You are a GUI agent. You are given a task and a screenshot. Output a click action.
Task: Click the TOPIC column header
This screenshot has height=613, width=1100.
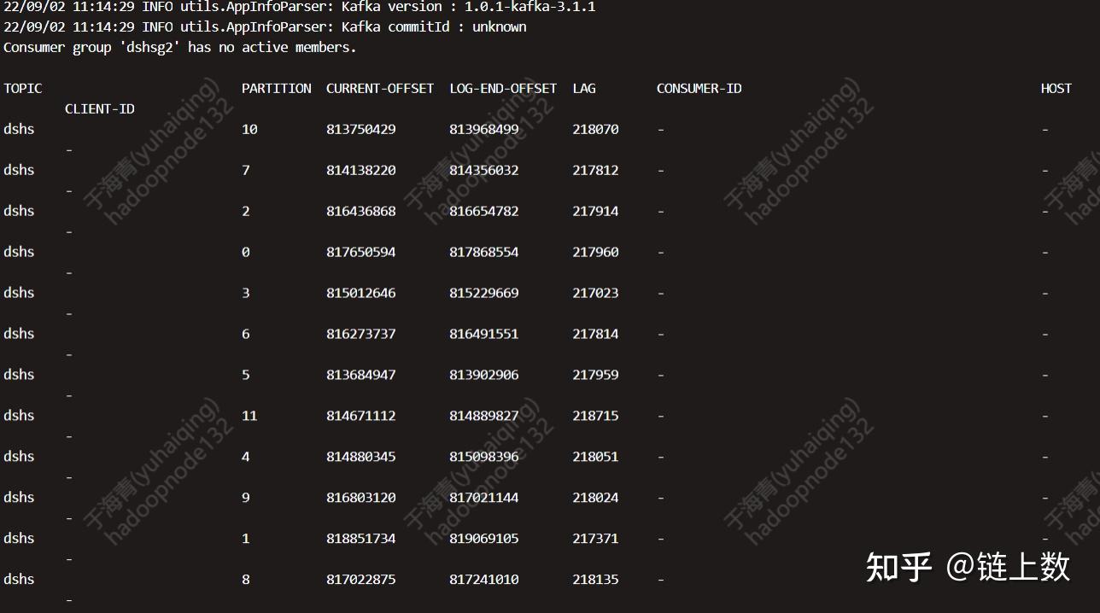point(23,88)
